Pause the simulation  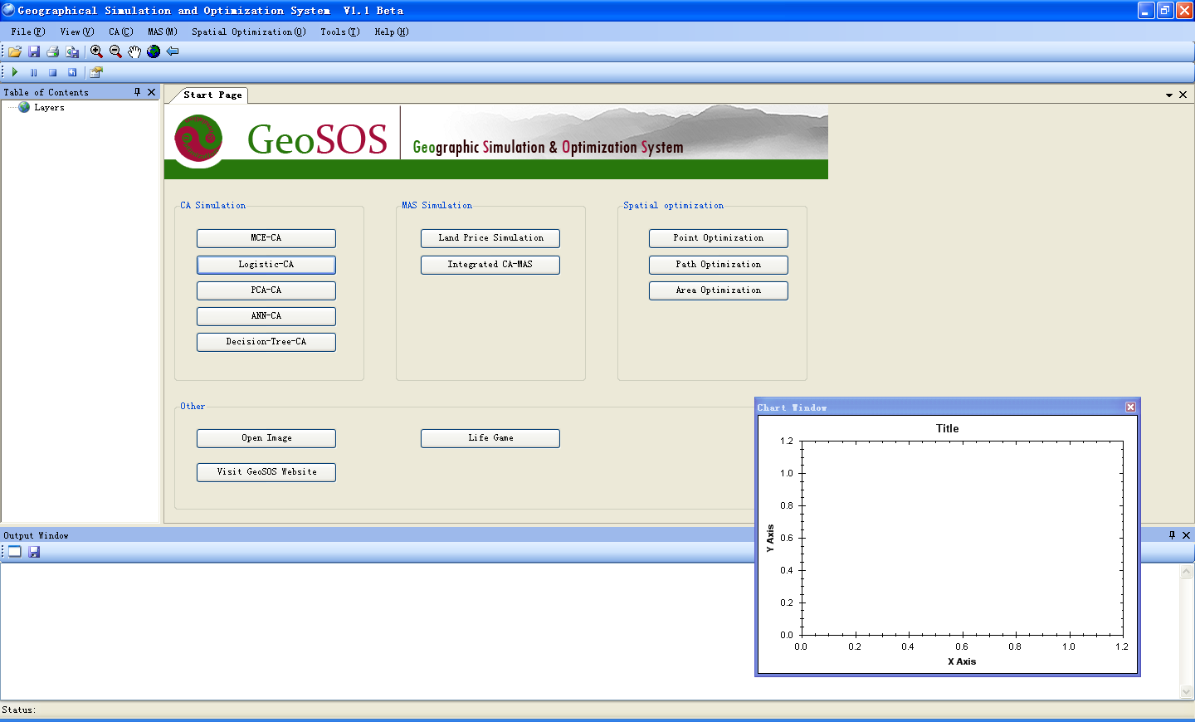tap(34, 72)
